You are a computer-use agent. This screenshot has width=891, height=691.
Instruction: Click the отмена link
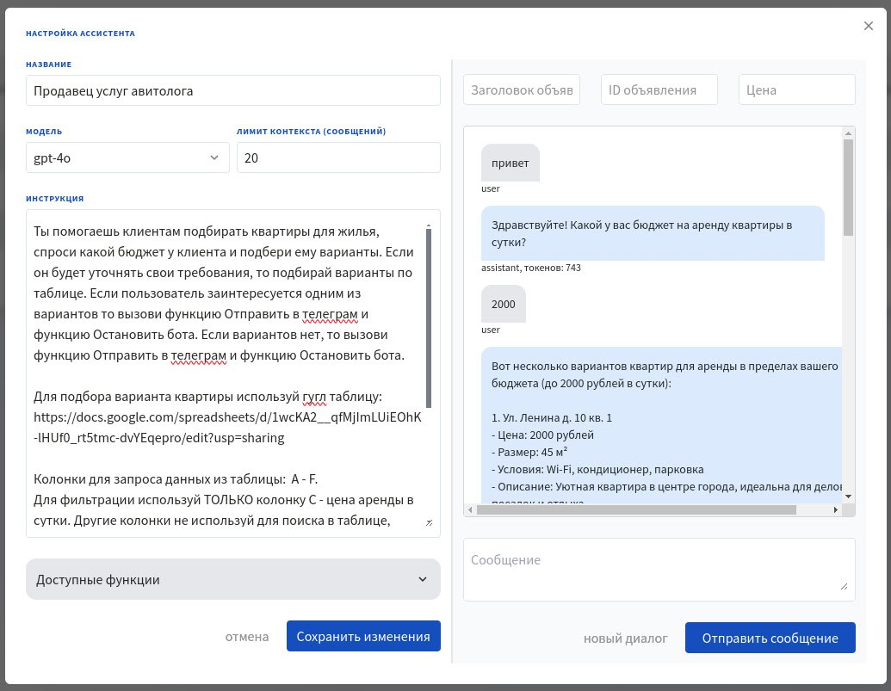(x=247, y=637)
